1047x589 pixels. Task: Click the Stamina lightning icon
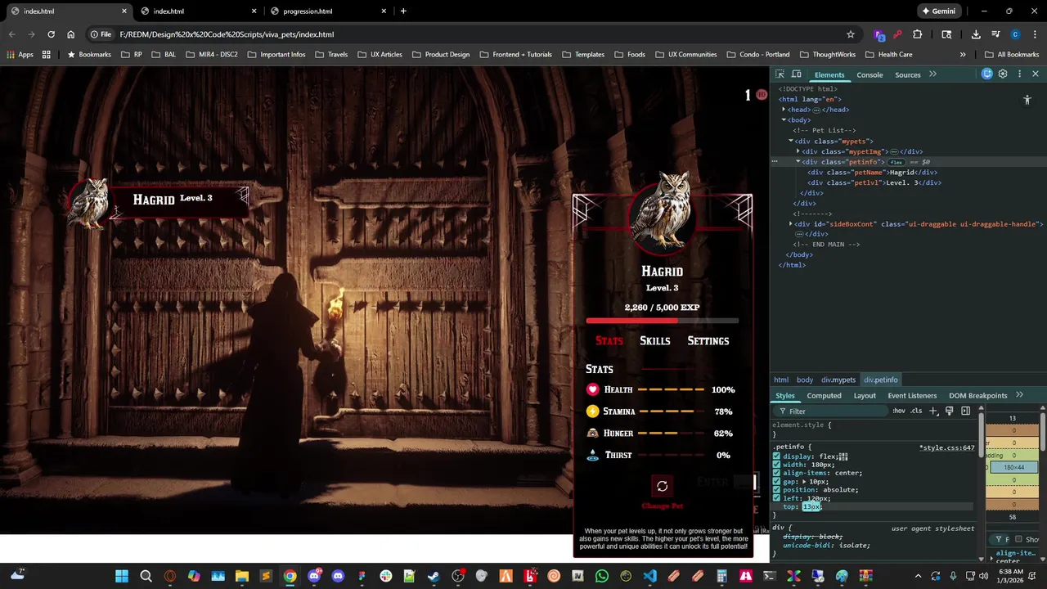click(593, 411)
